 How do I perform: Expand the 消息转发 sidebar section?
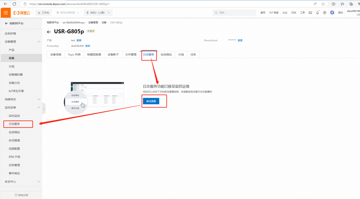click(39, 99)
